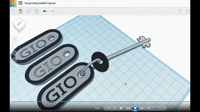Click the volume slider handle
The height and width of the screenshot is (112, 200).
tap(156, 108)
